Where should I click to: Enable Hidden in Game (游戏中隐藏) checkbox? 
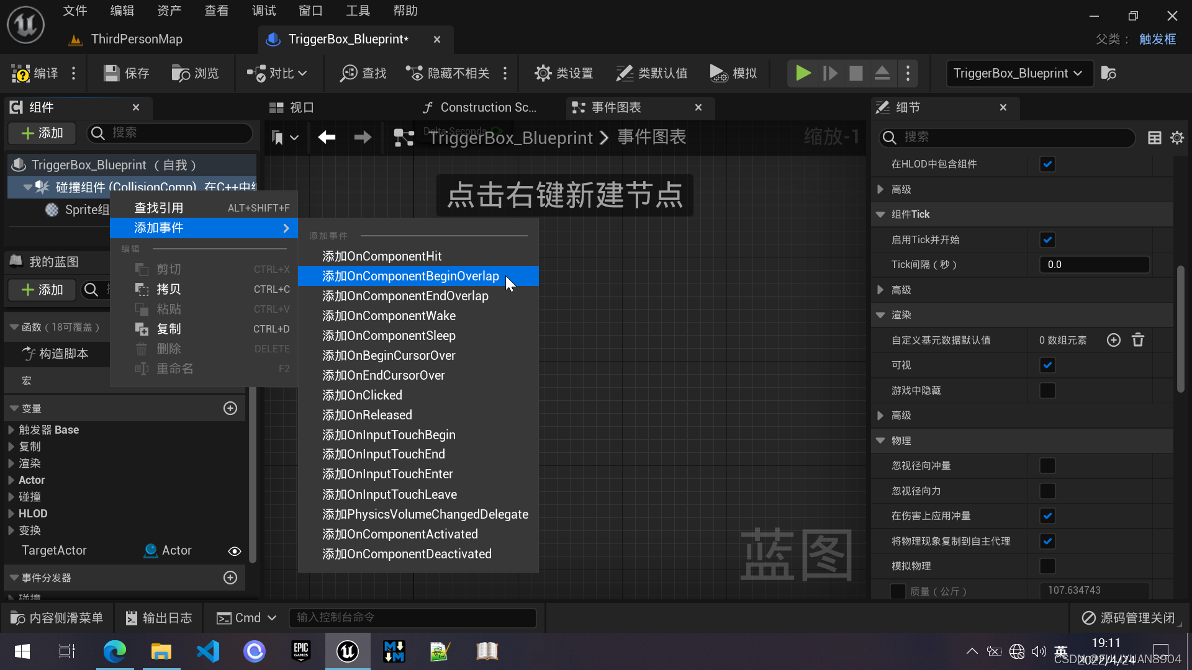click(x=1047, y=391)
